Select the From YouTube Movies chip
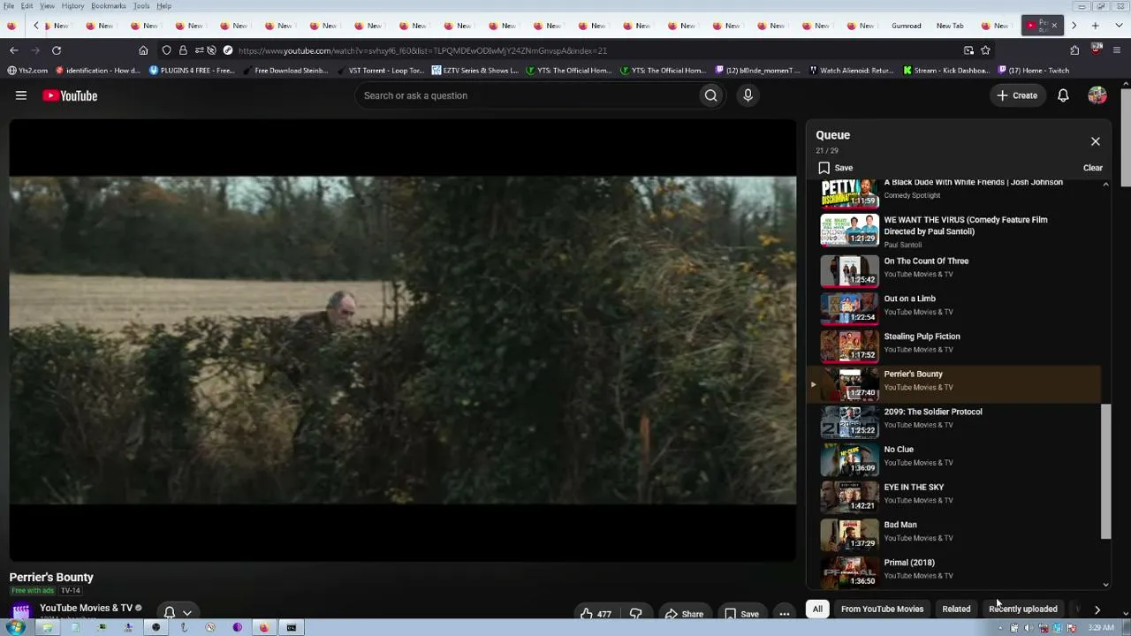Image resolution: width=1131 pixels, height=636 pixels. pyautogui.click(x=882, y=609)
